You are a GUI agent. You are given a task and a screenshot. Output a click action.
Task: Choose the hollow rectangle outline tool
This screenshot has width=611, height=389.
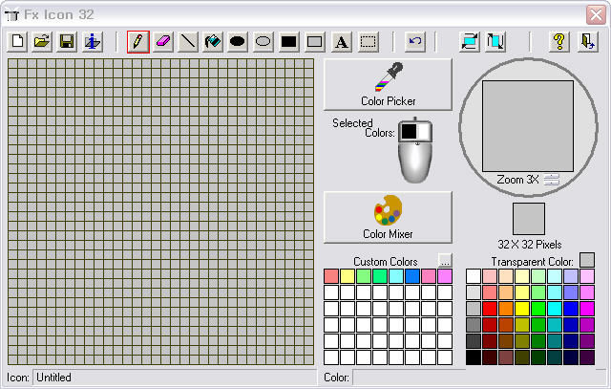click(314, 41)
